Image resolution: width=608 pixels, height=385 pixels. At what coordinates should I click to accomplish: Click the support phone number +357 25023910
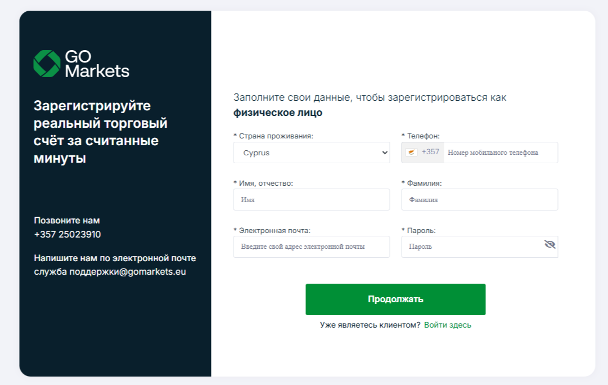(x=66, y=234)
